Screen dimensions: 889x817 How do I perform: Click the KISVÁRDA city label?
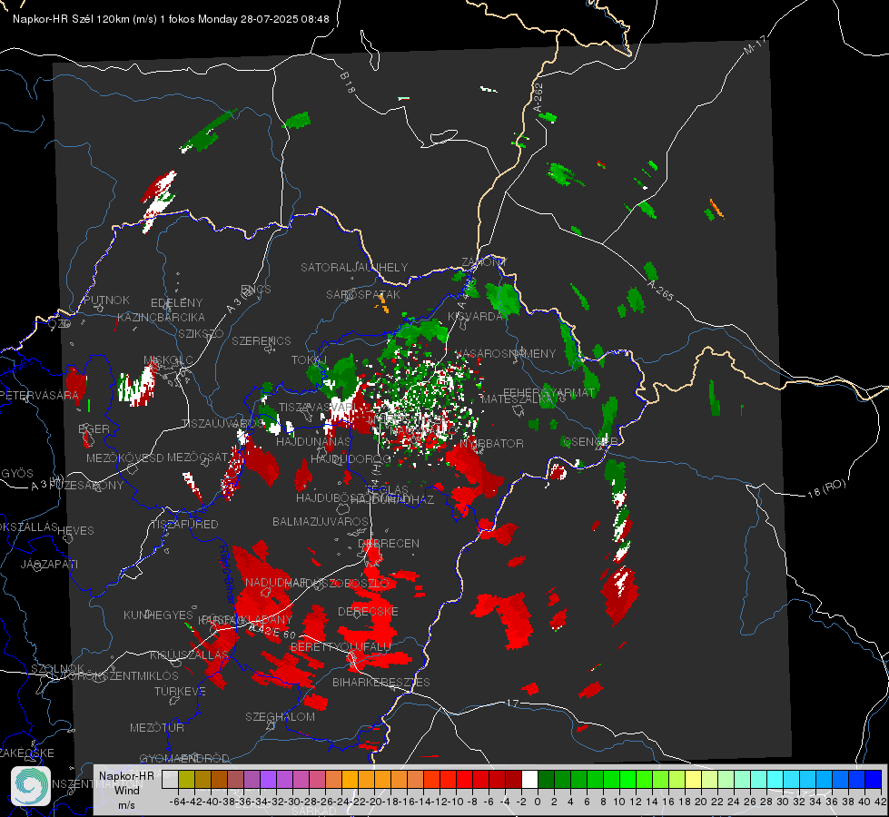476,316
